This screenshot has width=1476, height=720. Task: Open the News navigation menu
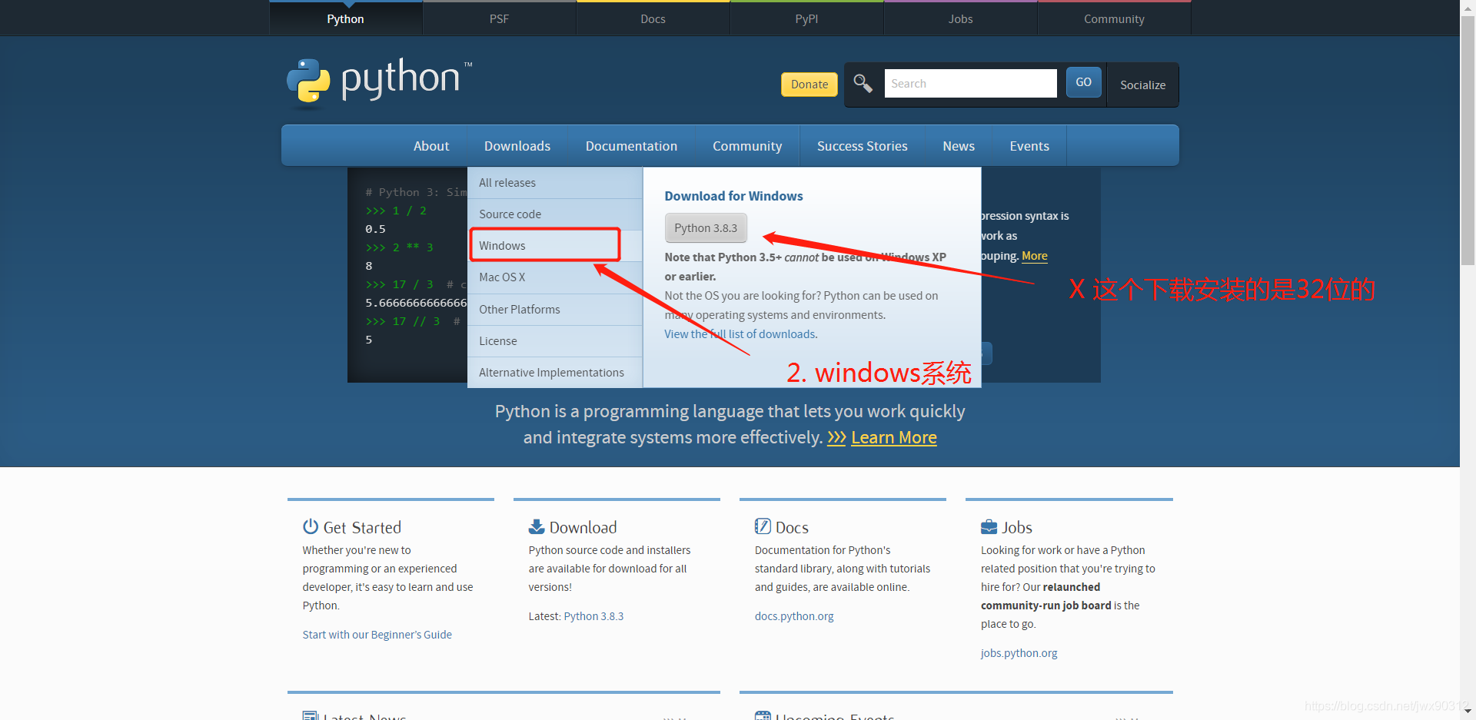pyautogui.click(x=959, y=146)
